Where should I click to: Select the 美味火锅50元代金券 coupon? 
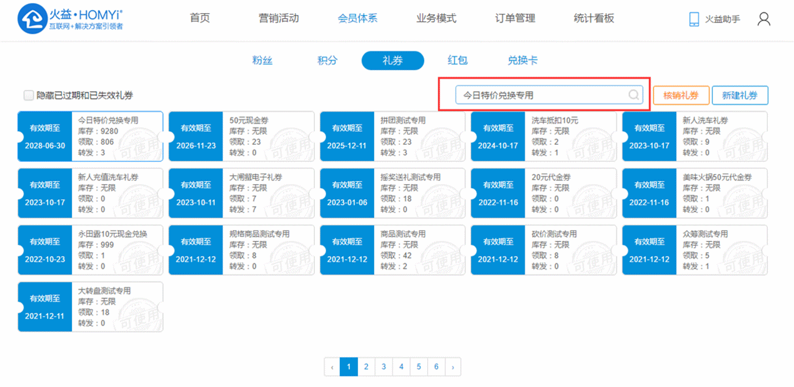pos(695,193)
